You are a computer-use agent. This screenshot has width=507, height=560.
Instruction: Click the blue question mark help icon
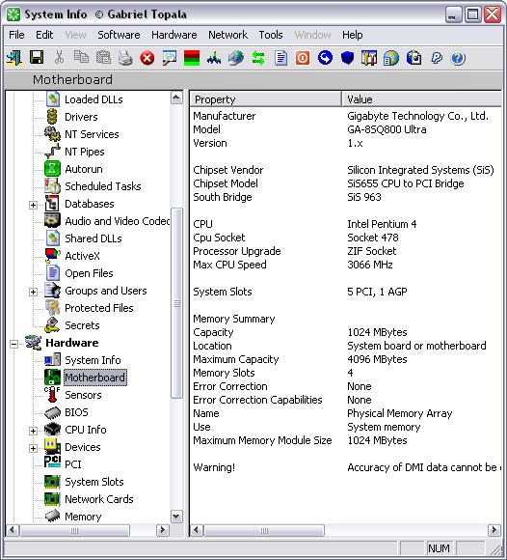click(458, 58)
